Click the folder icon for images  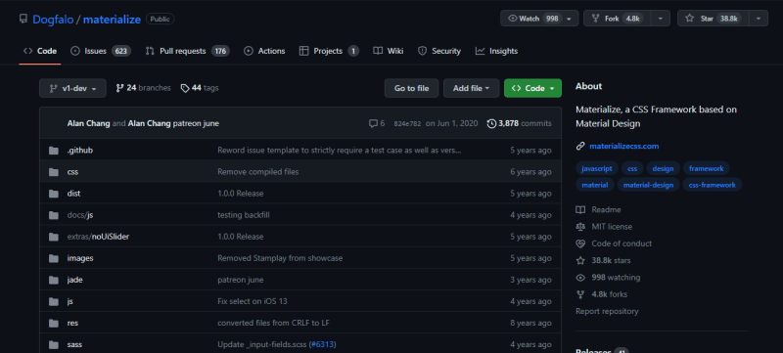click(54, 258)
